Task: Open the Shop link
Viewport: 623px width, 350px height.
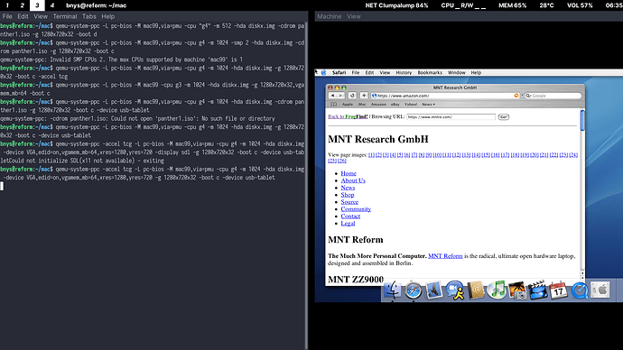Action: click(348, 195)
